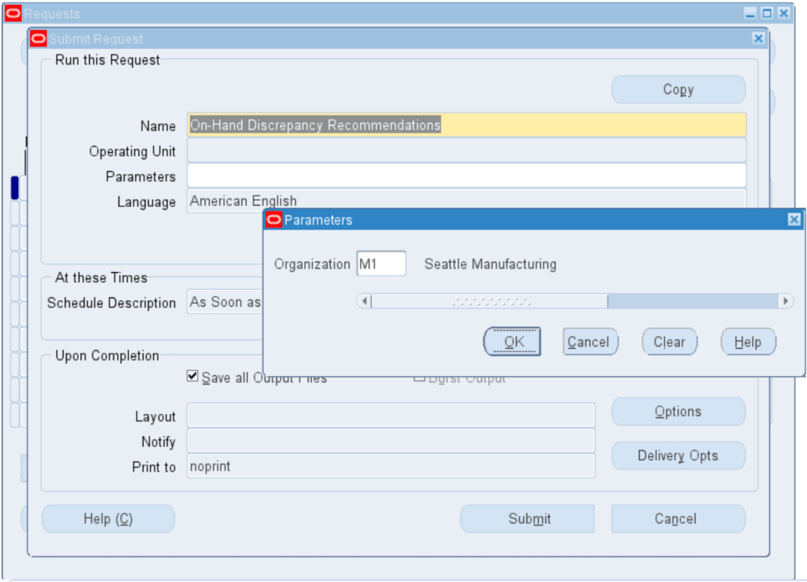807x582 pixels.
Task: Click the Language field showing American English
Action: (x=466, y=199)
